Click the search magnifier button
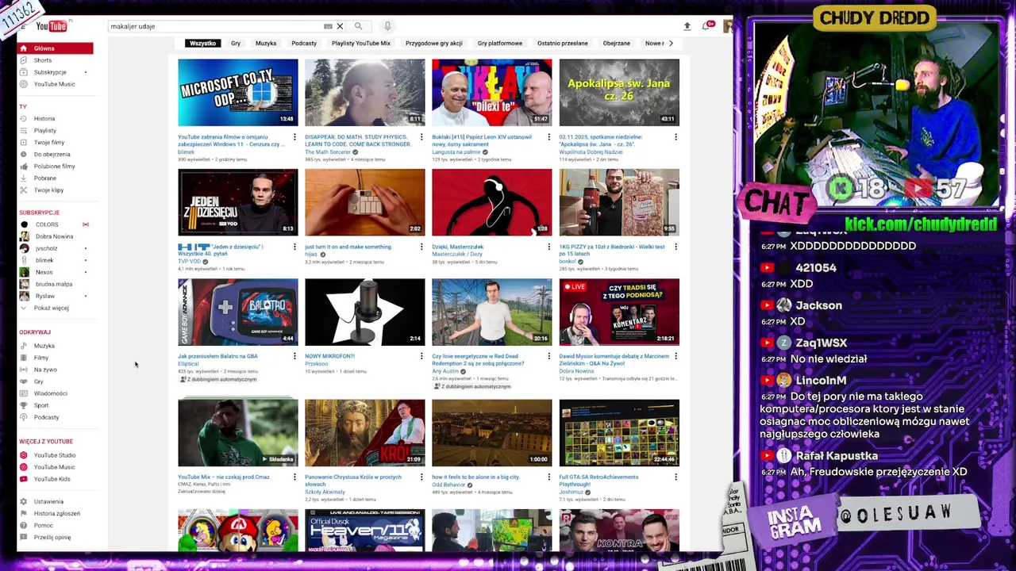 pyautogui.click(x=358, y=26)
